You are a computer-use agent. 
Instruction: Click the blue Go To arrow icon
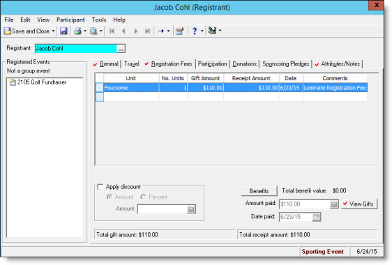161,31
